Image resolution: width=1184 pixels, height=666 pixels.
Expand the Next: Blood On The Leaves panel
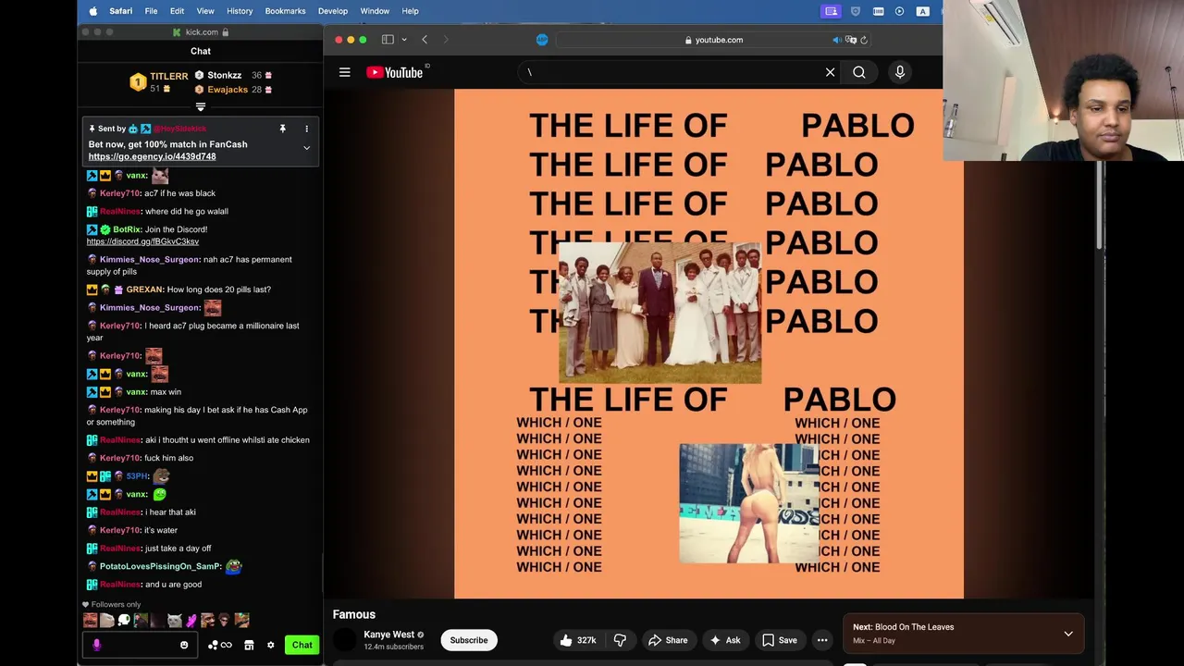tap(1068, 635)
